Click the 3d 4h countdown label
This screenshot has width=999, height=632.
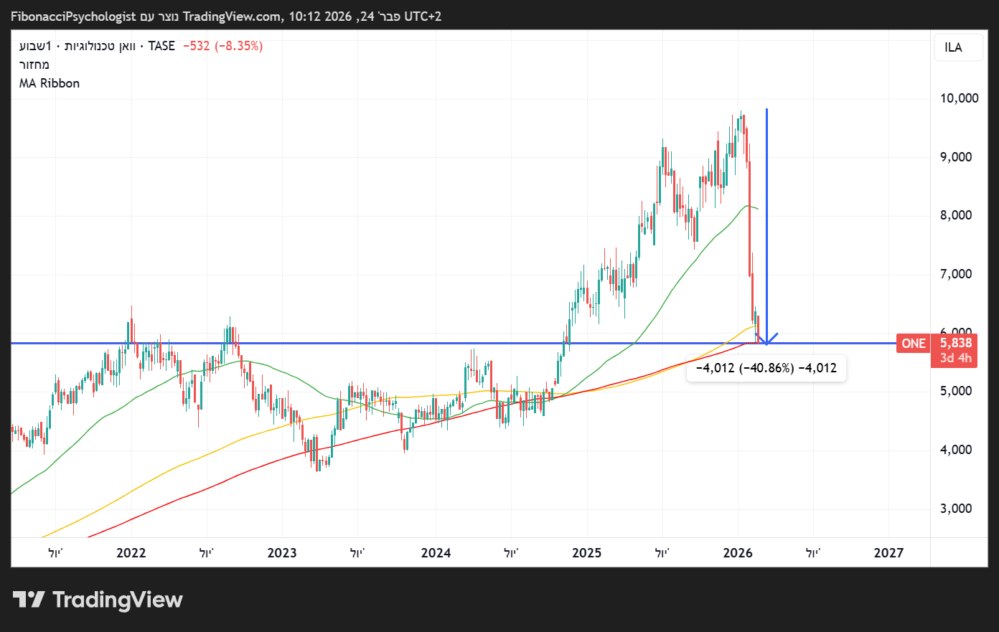click(x=956, y=358)
